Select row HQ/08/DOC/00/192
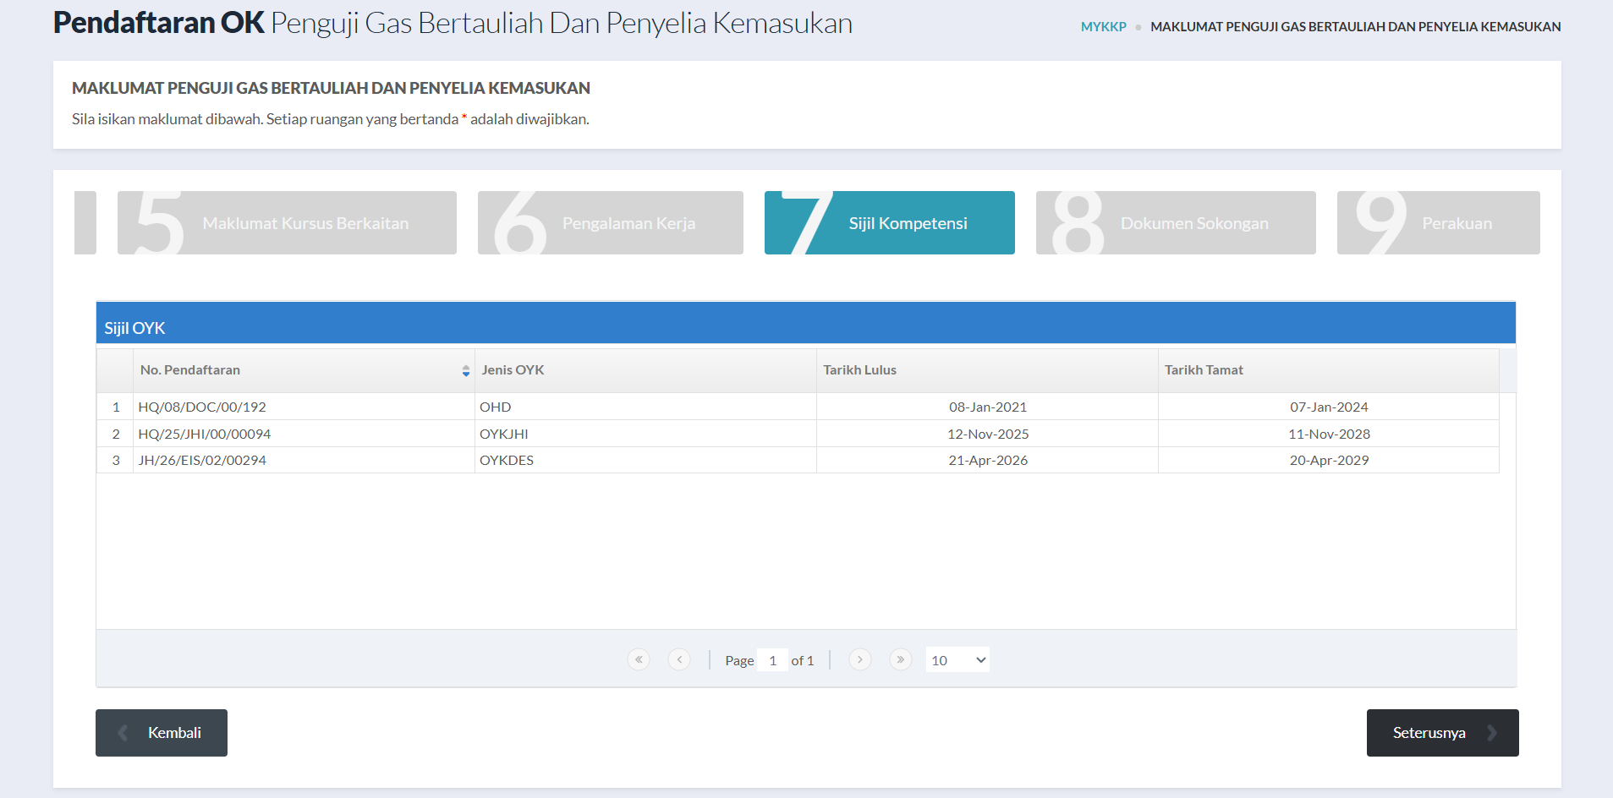 click(202, 407)
